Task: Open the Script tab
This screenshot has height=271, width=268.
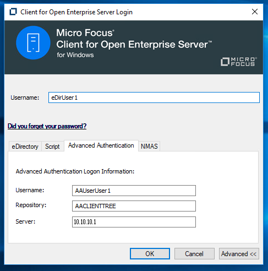Action: (x=52, y=147)
